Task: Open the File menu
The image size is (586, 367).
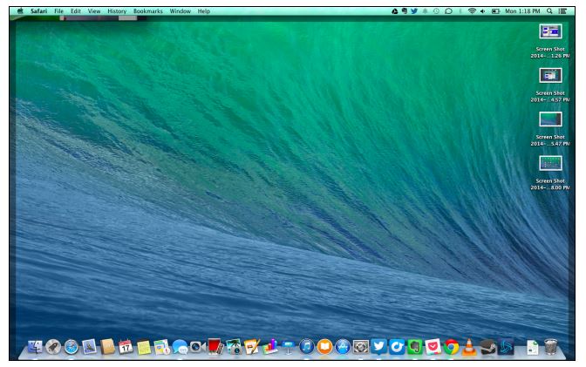Action: pyautogui.click(x=58, y=11)
